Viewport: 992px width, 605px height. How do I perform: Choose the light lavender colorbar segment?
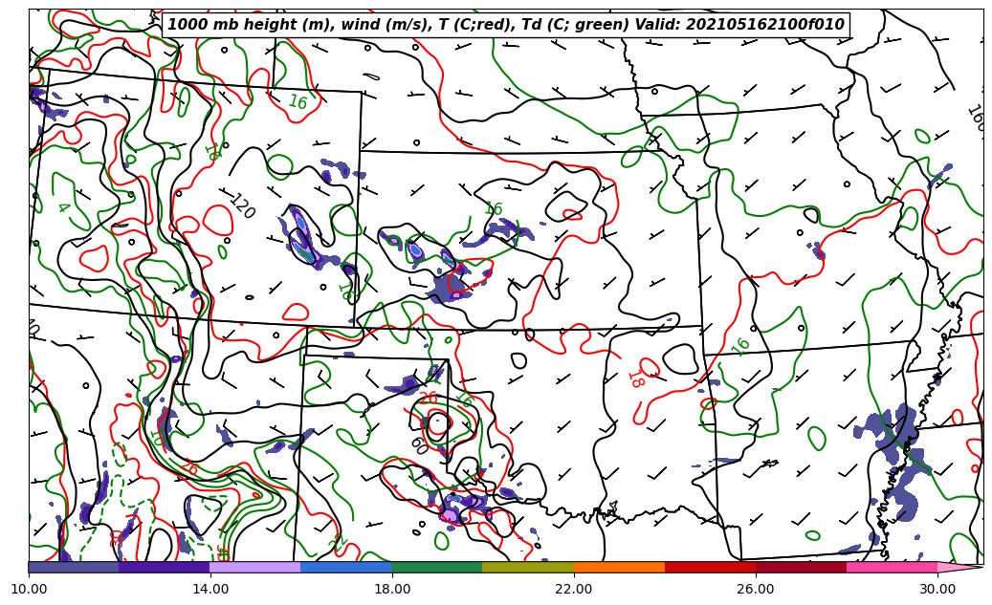(255, 567)
